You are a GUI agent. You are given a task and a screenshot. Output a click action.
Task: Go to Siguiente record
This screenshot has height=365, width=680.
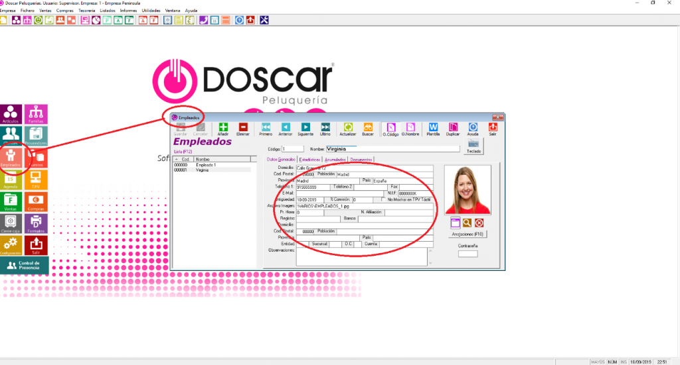point(305,129)
